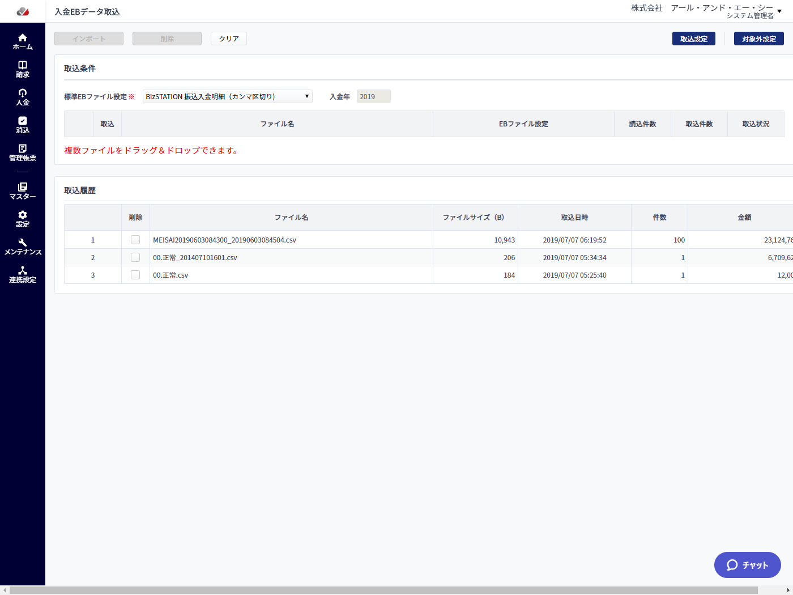Screen dimensions: 793x595
Task: Click the 取込条件 section heading
Action: [x=80, y=68]
